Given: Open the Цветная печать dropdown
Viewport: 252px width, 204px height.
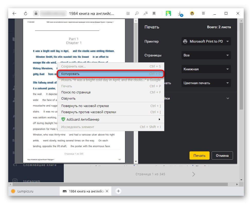Looking at the screenshot, I should click(x=206, y=83).
